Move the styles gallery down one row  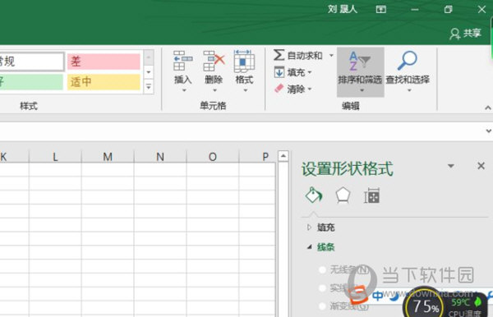(x=149, y=72)
